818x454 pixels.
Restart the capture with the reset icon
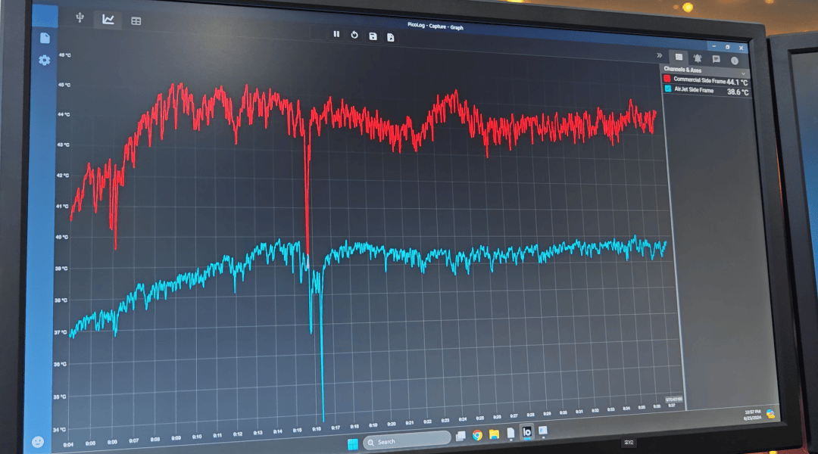(354, 35)
